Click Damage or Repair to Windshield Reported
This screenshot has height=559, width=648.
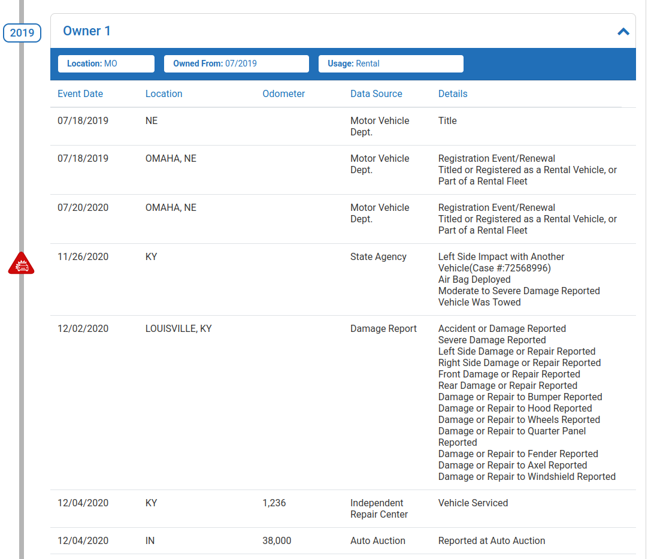tap(526, 477)
